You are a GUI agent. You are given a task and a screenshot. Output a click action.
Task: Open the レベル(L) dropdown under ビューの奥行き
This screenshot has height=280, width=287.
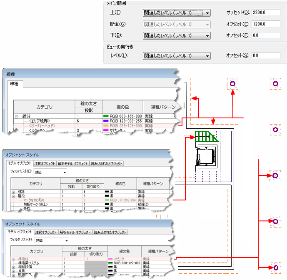click(x=177, y=56)
